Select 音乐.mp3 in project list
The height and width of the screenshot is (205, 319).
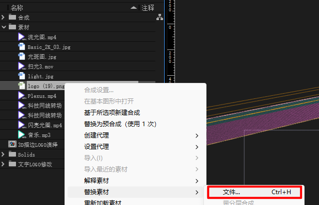click(39, 135)
